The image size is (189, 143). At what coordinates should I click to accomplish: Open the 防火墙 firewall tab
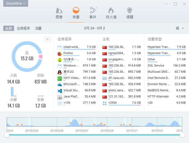point(111,13)
